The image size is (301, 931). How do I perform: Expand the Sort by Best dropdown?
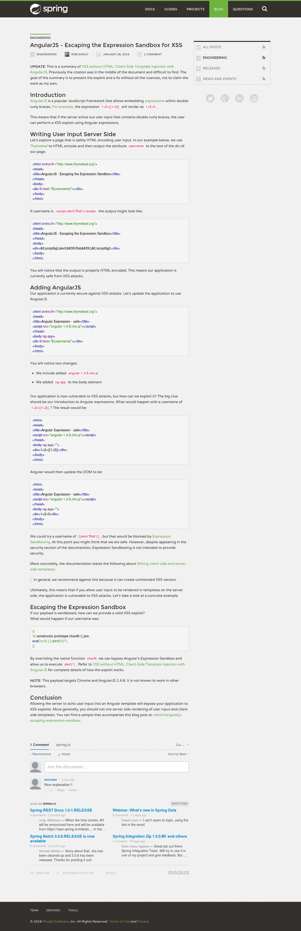[178, 754]
